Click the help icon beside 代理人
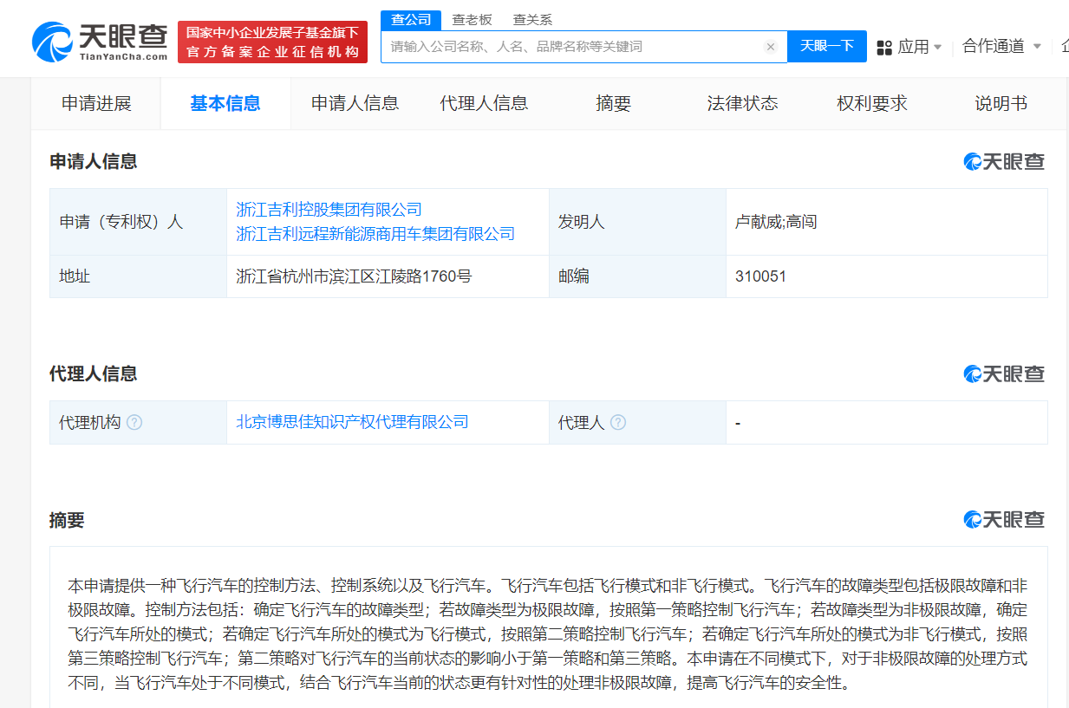 [x=618, y=422]
